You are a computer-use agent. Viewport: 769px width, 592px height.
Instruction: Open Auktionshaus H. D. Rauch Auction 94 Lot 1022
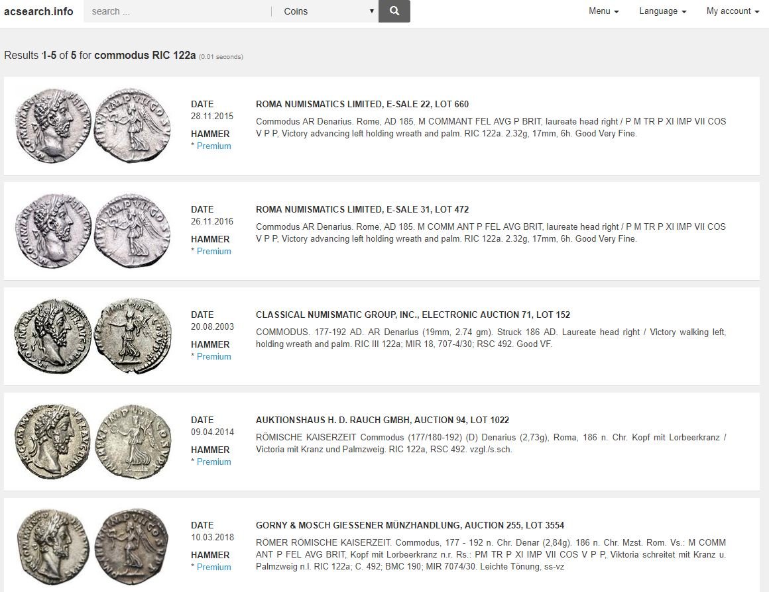382,420
